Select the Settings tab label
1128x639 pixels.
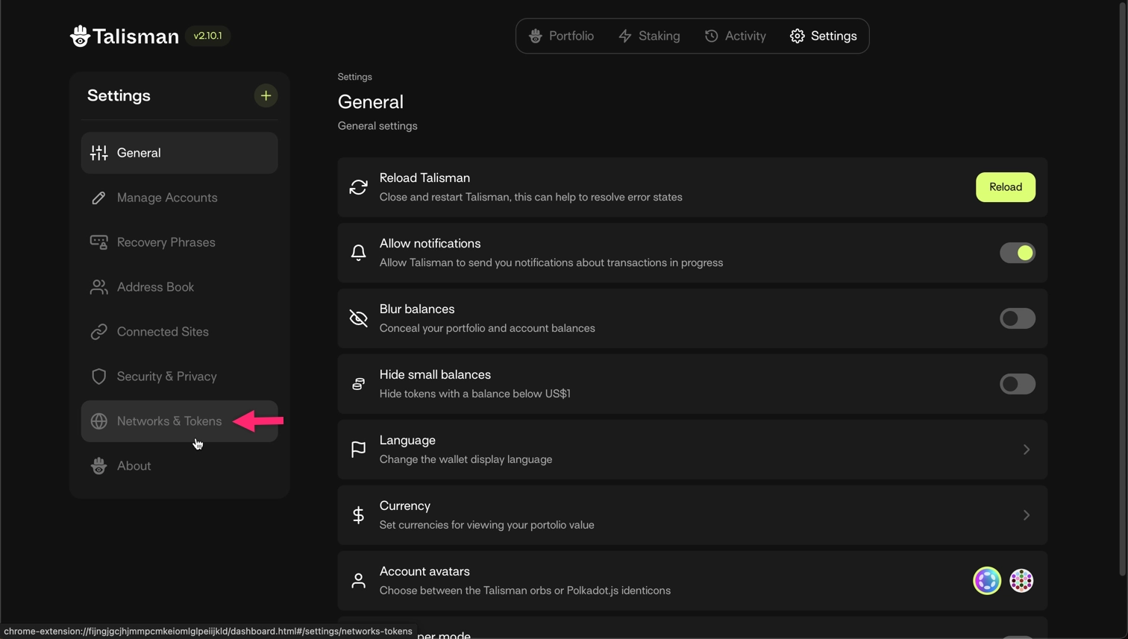834,36
